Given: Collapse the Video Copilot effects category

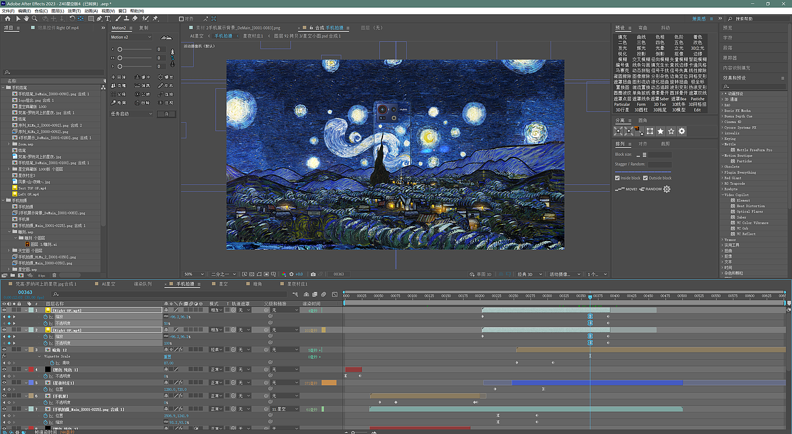Looking at the screenshot, I should (x=722, y=195).
